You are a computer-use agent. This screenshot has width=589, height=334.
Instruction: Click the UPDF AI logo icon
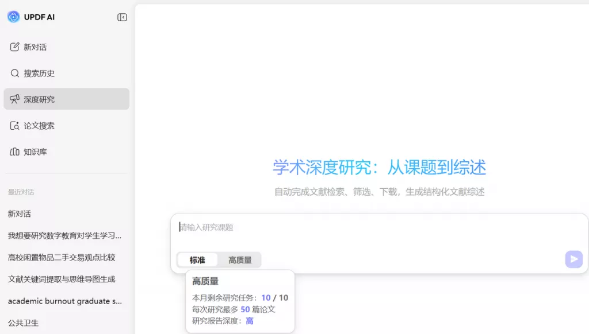13,17
